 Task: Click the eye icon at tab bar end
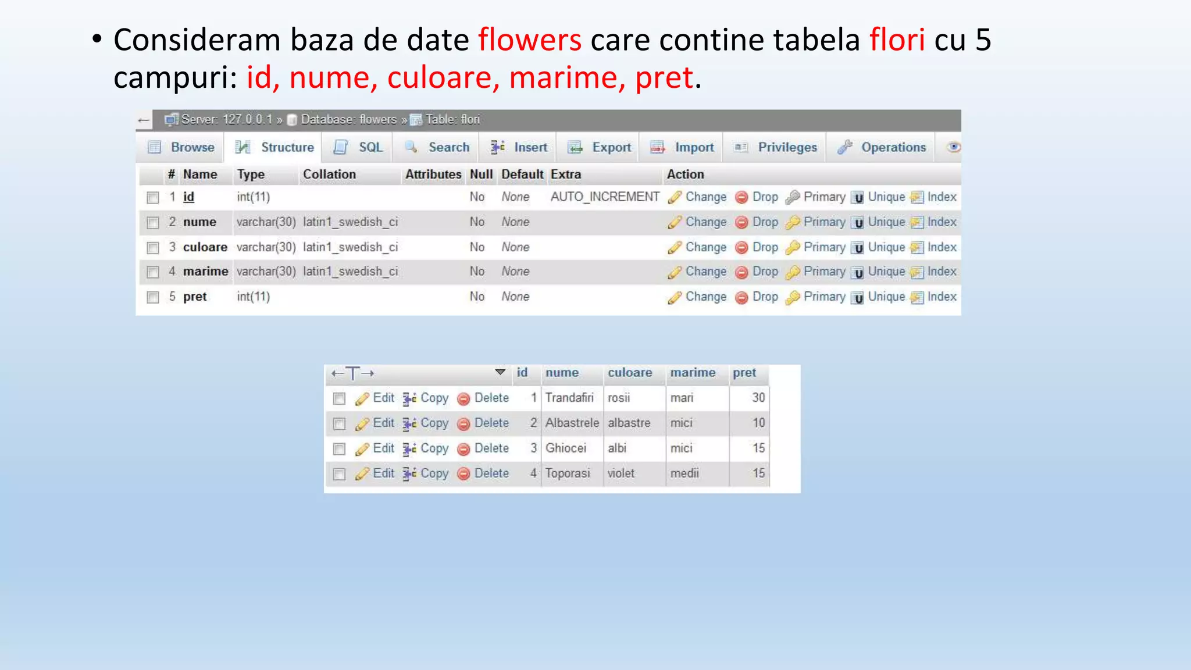tap(953, 147)
